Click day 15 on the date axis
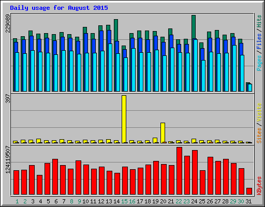 (124, 201)
